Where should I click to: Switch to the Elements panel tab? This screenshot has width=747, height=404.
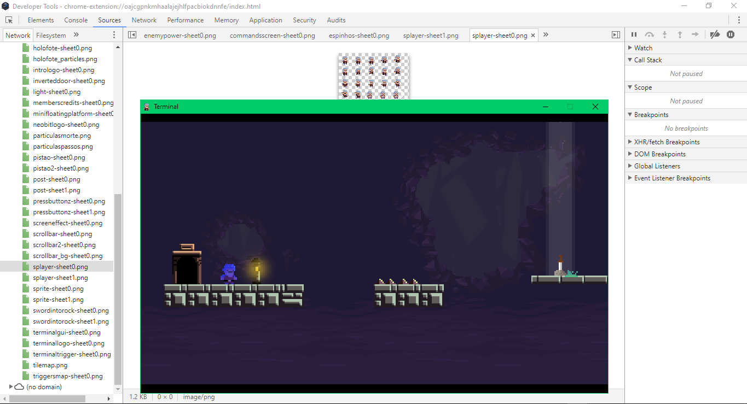point(41,20)
